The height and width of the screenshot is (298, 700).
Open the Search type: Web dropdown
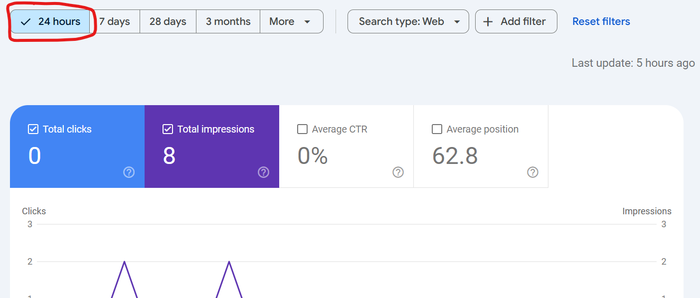408,21
